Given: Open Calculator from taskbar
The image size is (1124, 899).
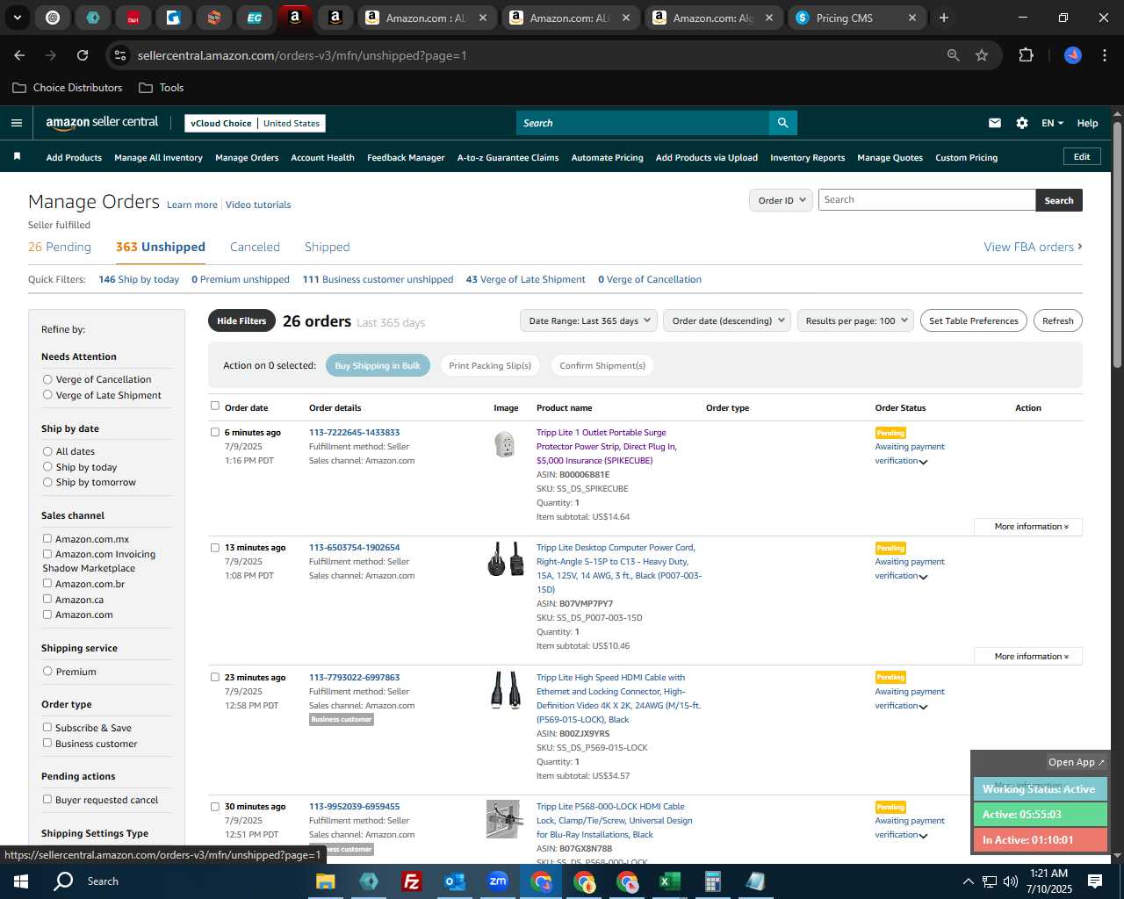Looking at the screenshot, I should [x=712, y=881].
